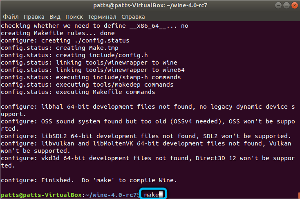The width and height of the screenshot is (300, 199).
Task: Click the typed make command at prompt
Action: click(151, 195)
